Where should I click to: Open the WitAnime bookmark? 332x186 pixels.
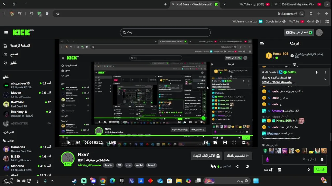click(x=247, y=21)
